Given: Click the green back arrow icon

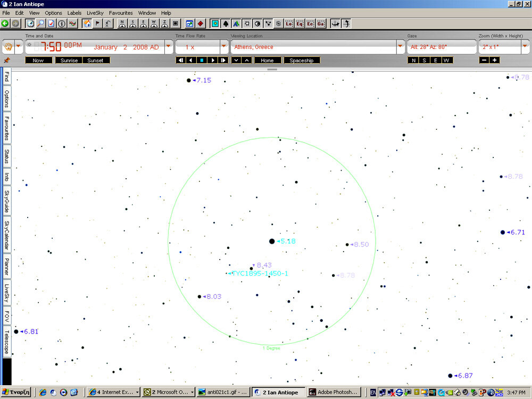Looking at the screenshot, I should tap(5, 23).
